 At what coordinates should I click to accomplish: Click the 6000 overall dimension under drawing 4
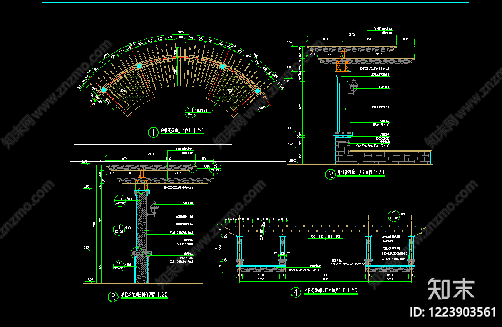click(325, 280)
